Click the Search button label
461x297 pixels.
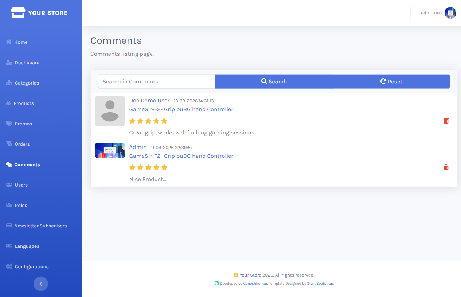pyautogui.click(x=278, y=82)
